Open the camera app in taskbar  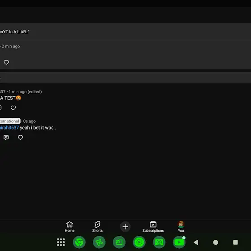(159, 242)
